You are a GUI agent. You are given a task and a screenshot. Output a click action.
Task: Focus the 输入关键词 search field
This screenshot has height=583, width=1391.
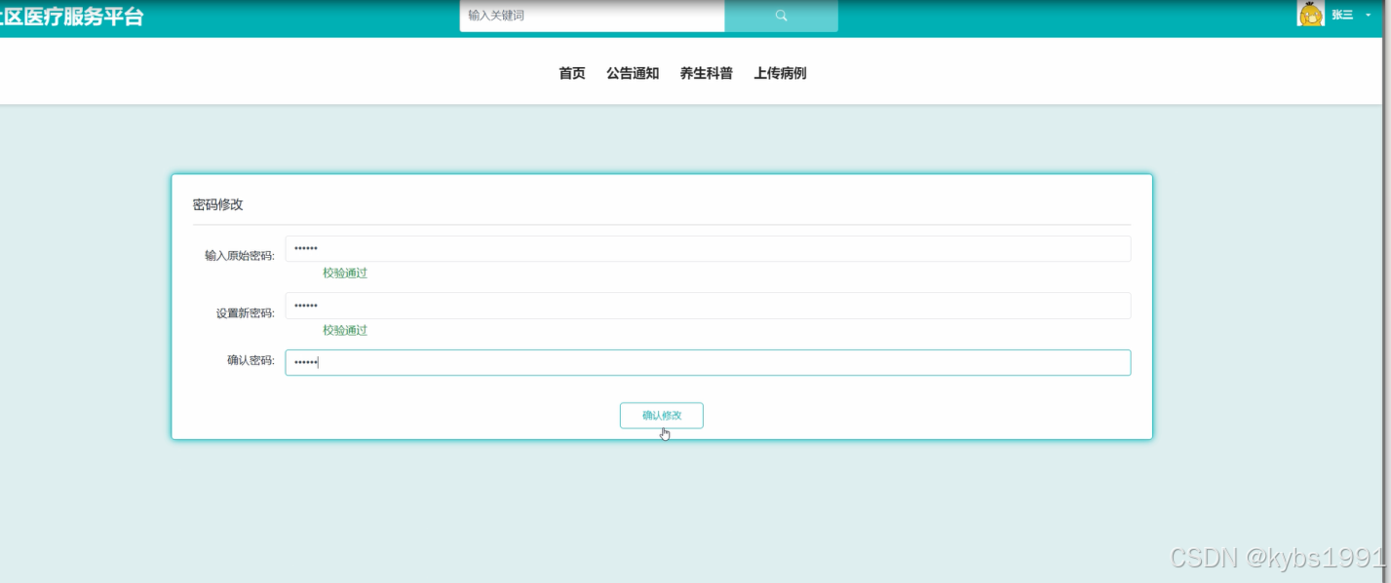[593, 16]
